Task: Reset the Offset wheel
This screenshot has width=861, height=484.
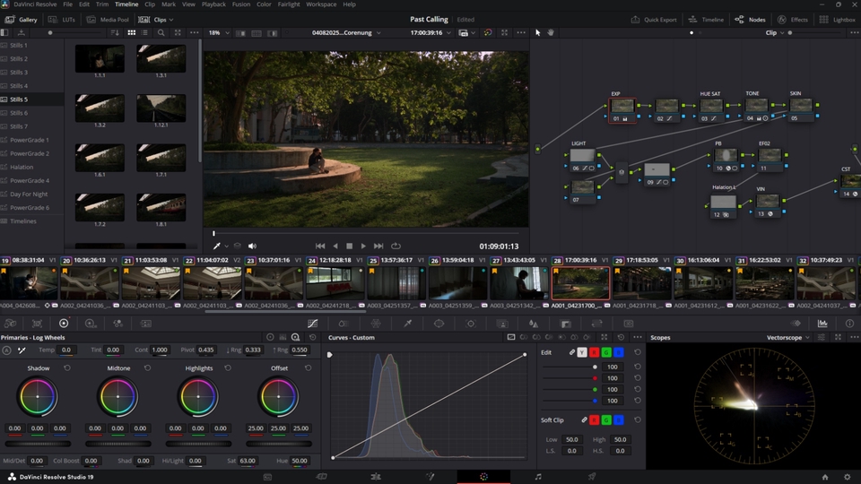Action: point(308,368)
